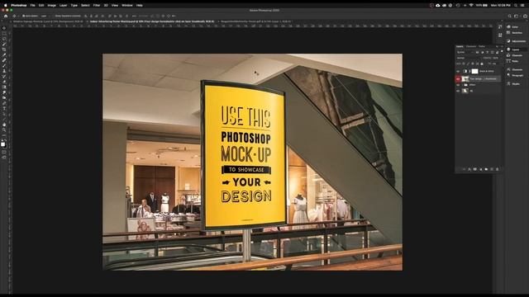Switch to the third document tab
This screenshot has height=297, width=529.
tap(255, 21)
